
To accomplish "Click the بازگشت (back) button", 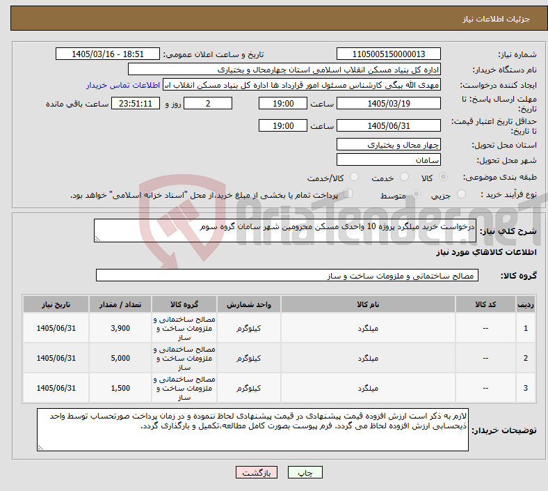I will 257,472.
